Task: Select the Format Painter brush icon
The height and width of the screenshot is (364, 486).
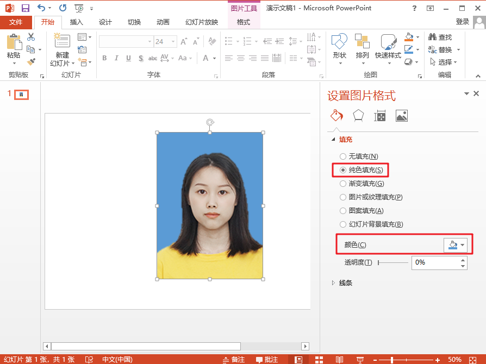Action: click(x=31, y=61)
